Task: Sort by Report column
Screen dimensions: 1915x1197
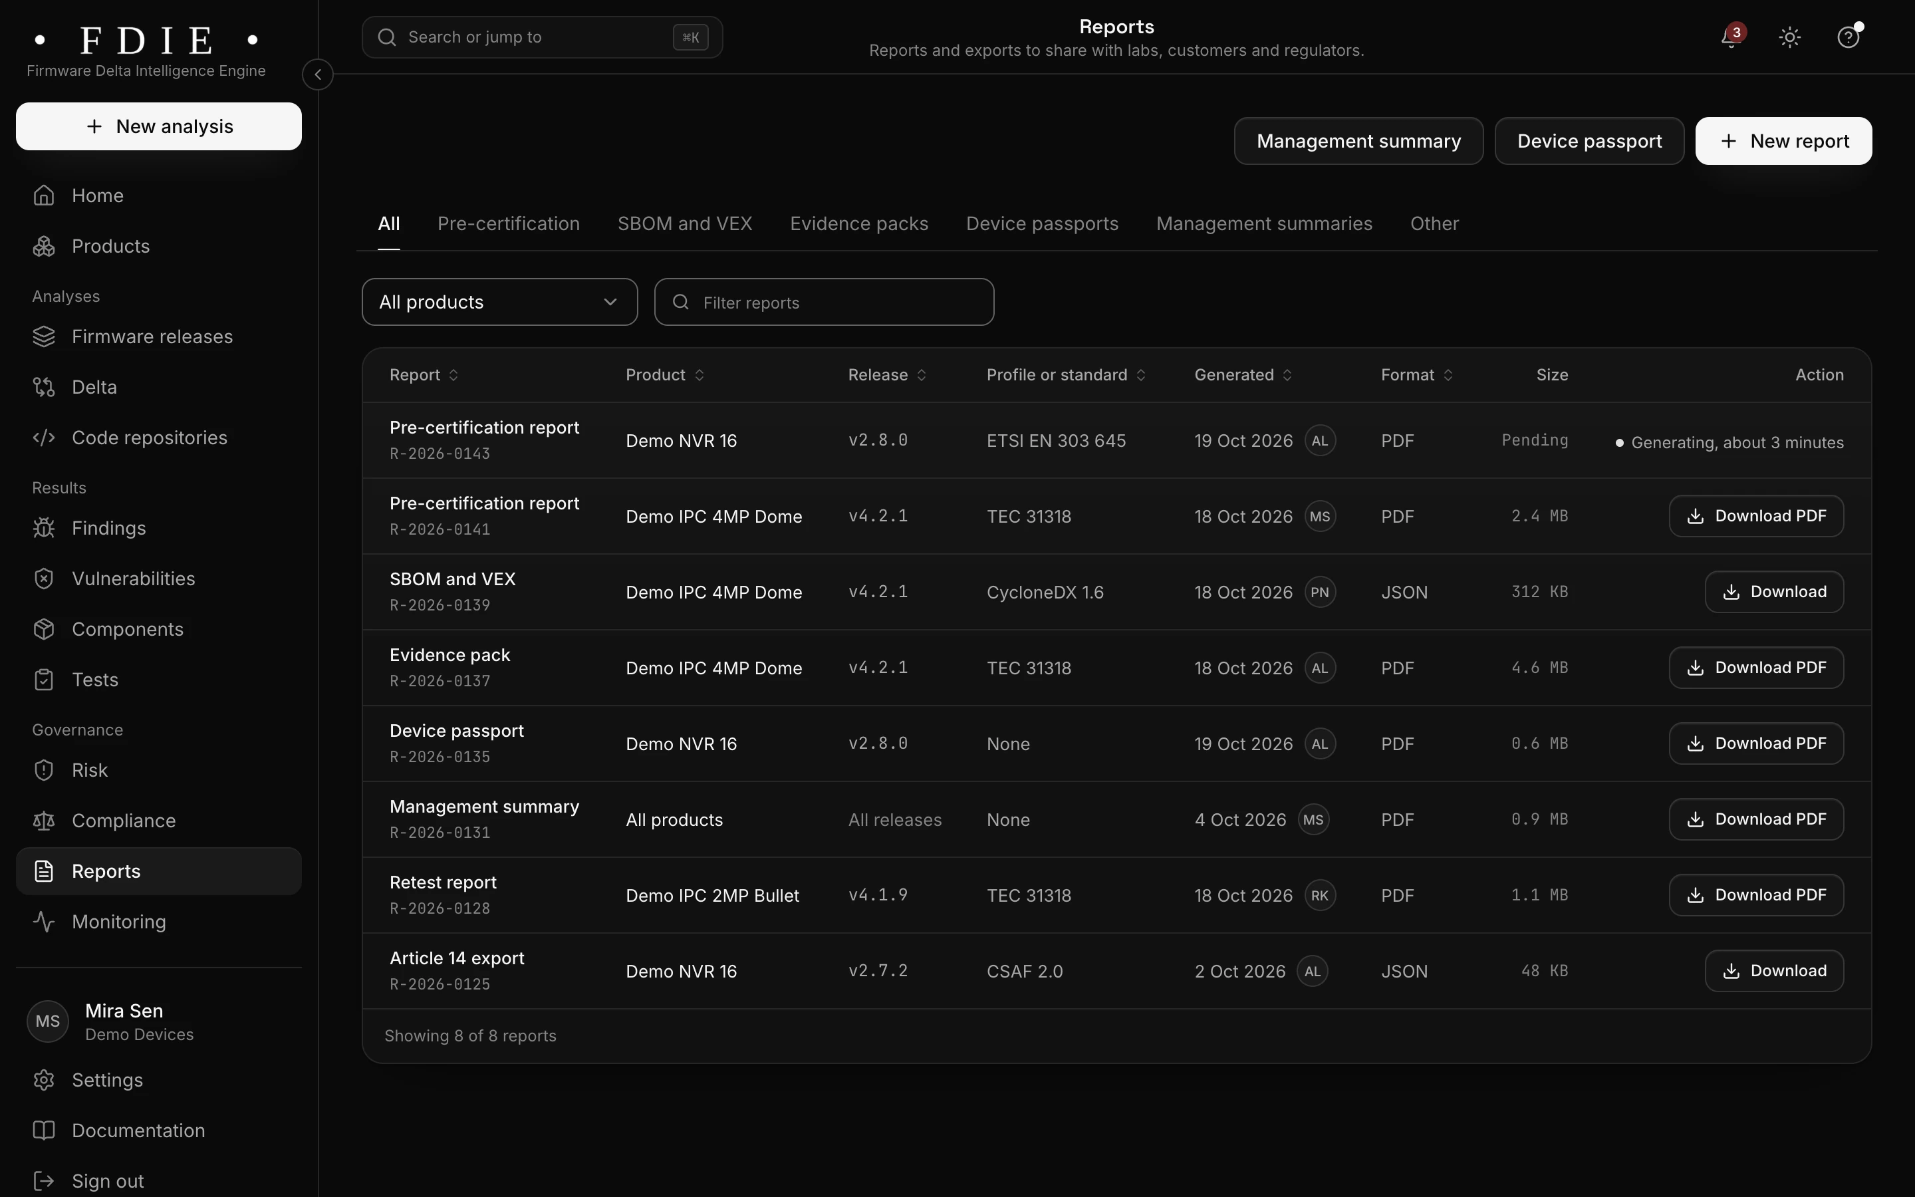Action: click(424, 375)
